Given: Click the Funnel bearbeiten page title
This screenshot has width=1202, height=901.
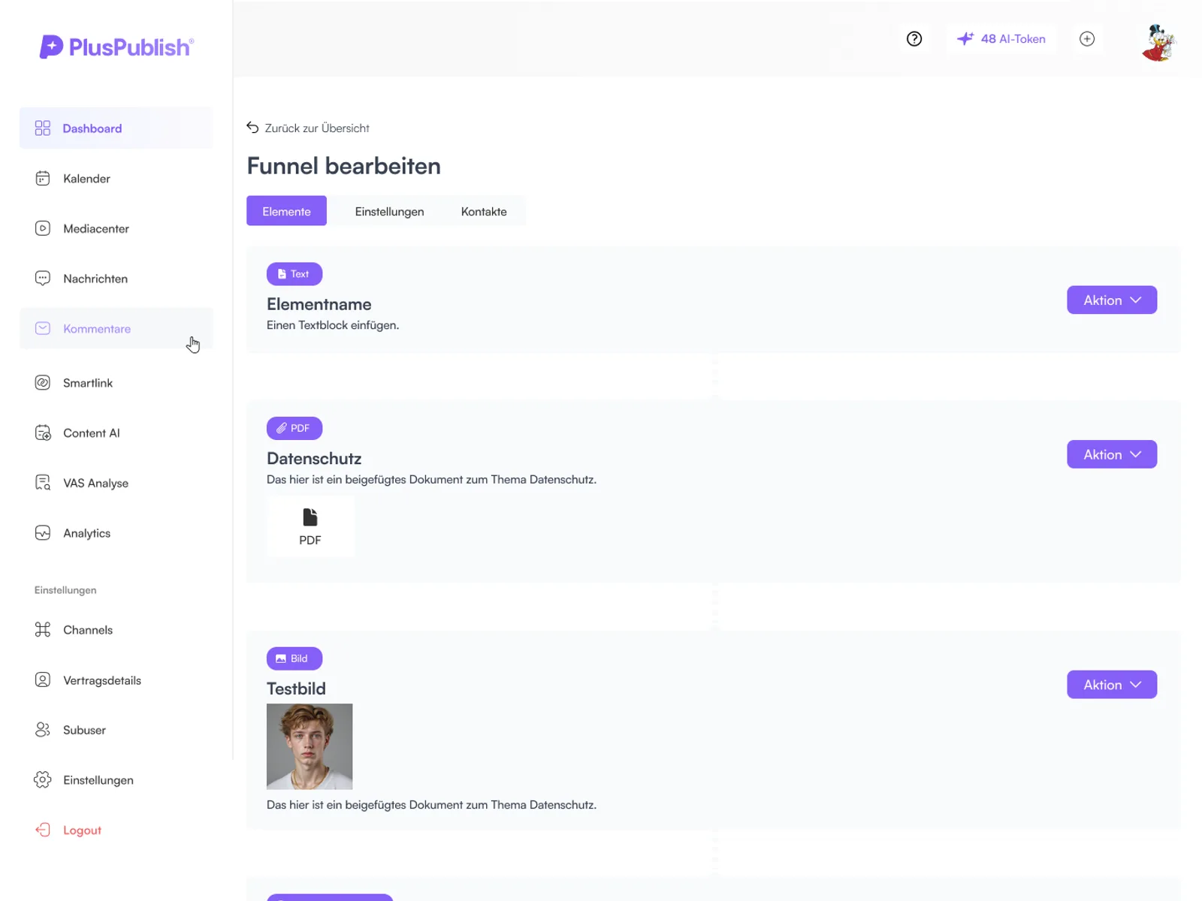Looking at the screenshot, I should pos(343,166).
